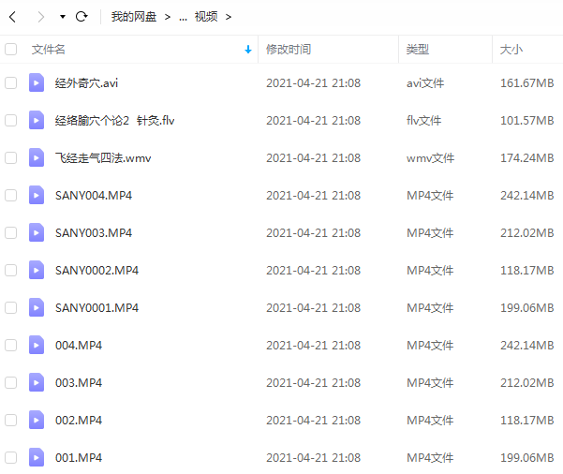Sort by 文件名 column header
The width and height of the screenshot is (563, 474).
click(48, 50)
